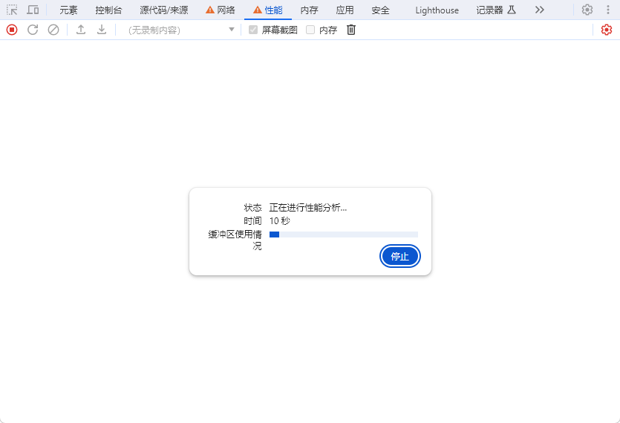The height and width of the screenshot is (423, 620).
Task: Clear the recording with the circle-slash icon
Action: coord(53,30)
